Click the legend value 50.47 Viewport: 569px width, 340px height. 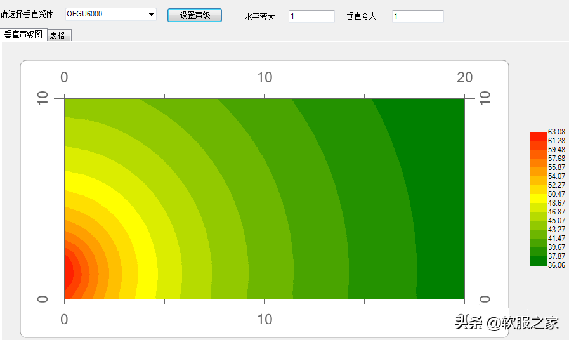557,194
